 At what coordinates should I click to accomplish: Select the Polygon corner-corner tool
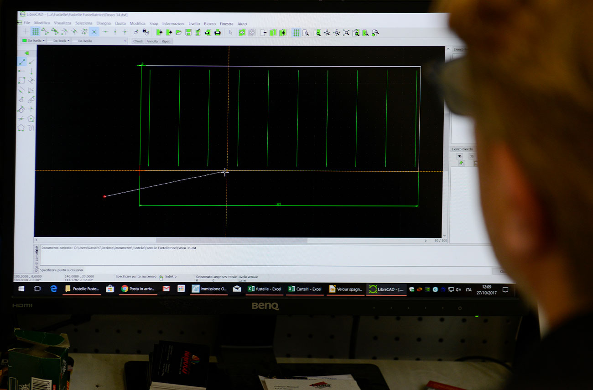(x=21, y=128)
